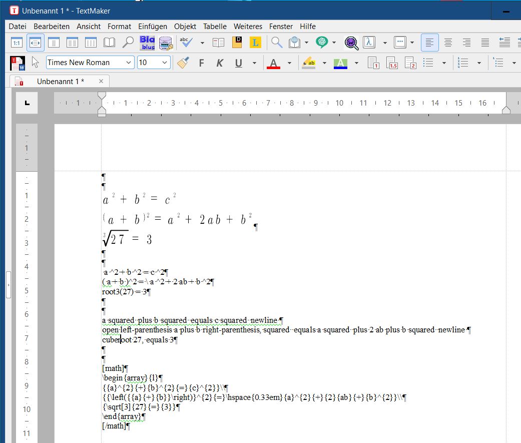
Task: Click the Bla blup placeholder text icon
Action: click(x=147, y=43)
